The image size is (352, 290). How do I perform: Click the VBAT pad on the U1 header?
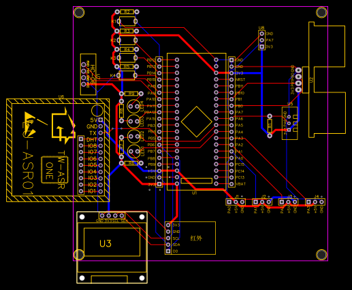point(231,184)
